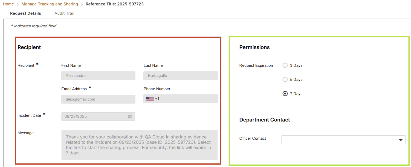Select the 7 Days expiration radio

(285, 94)
